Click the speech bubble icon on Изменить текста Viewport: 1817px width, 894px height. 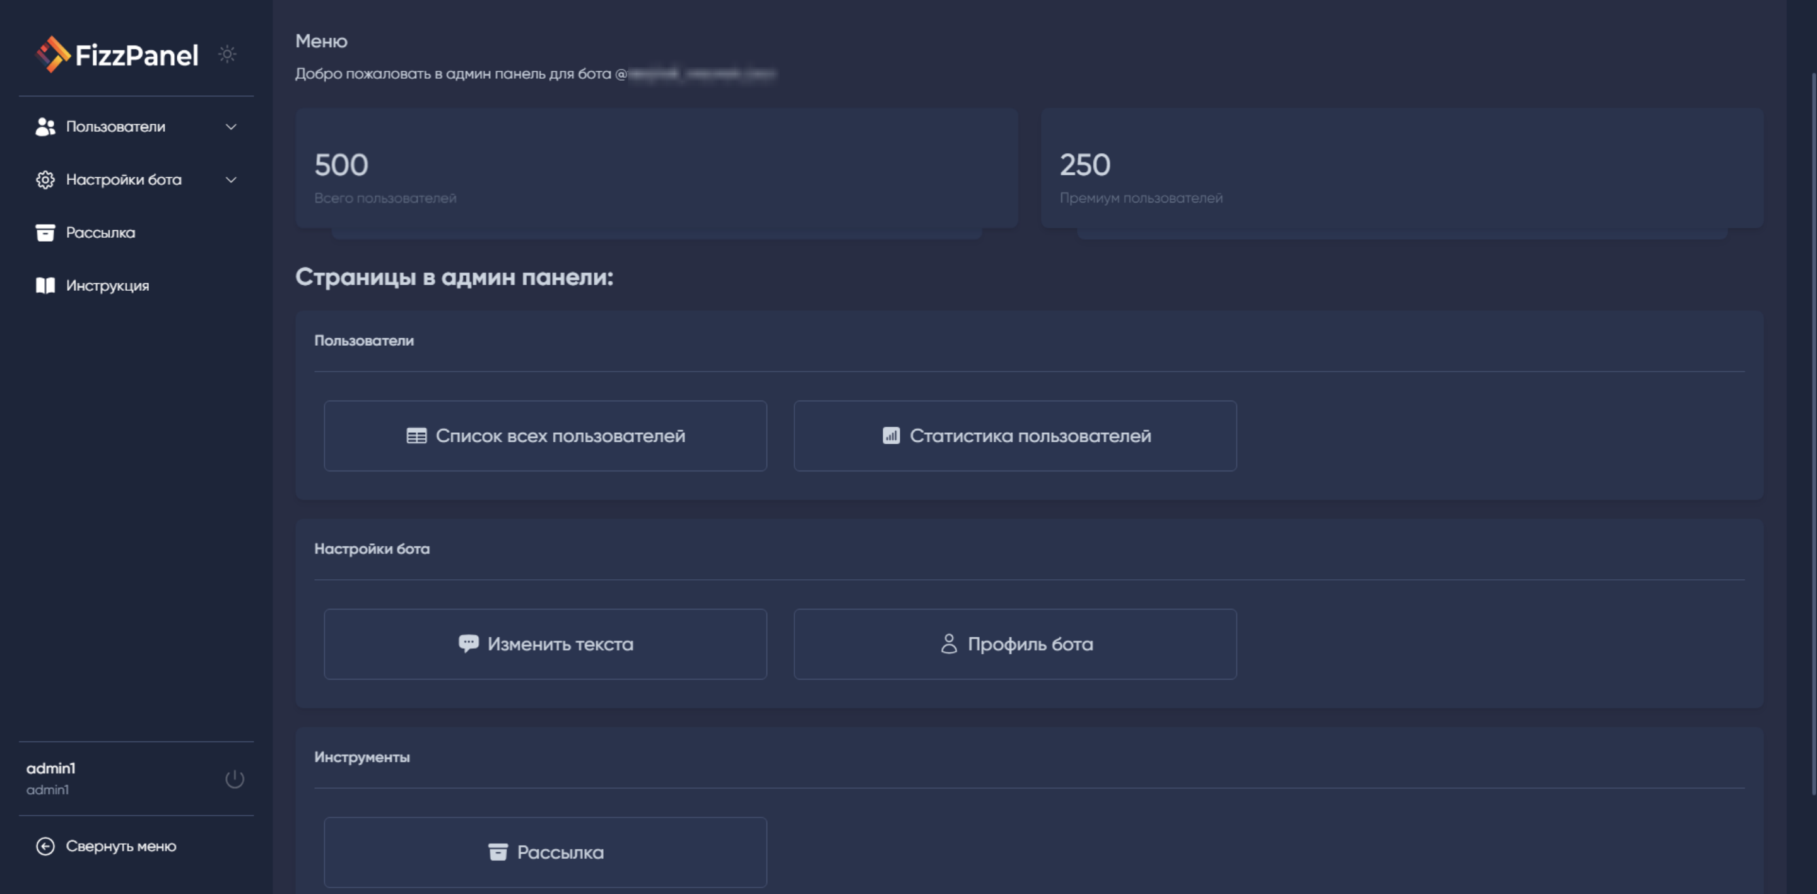point(469,643)
